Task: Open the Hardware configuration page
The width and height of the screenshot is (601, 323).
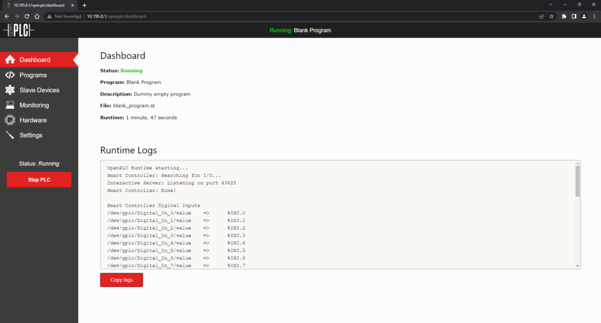Action: (33, 120)
